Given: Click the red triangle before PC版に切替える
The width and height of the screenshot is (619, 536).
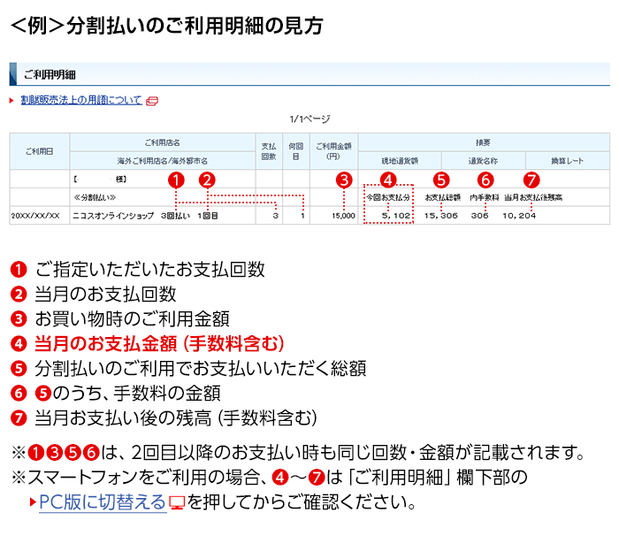Looking at the screenshot, I should coord(33,504).
